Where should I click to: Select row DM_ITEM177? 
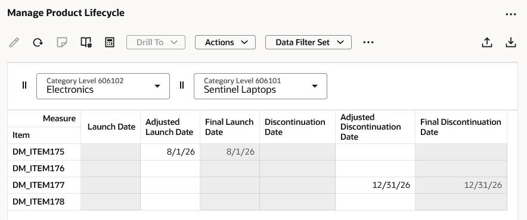pyautogui.click(x=44, y=185)
